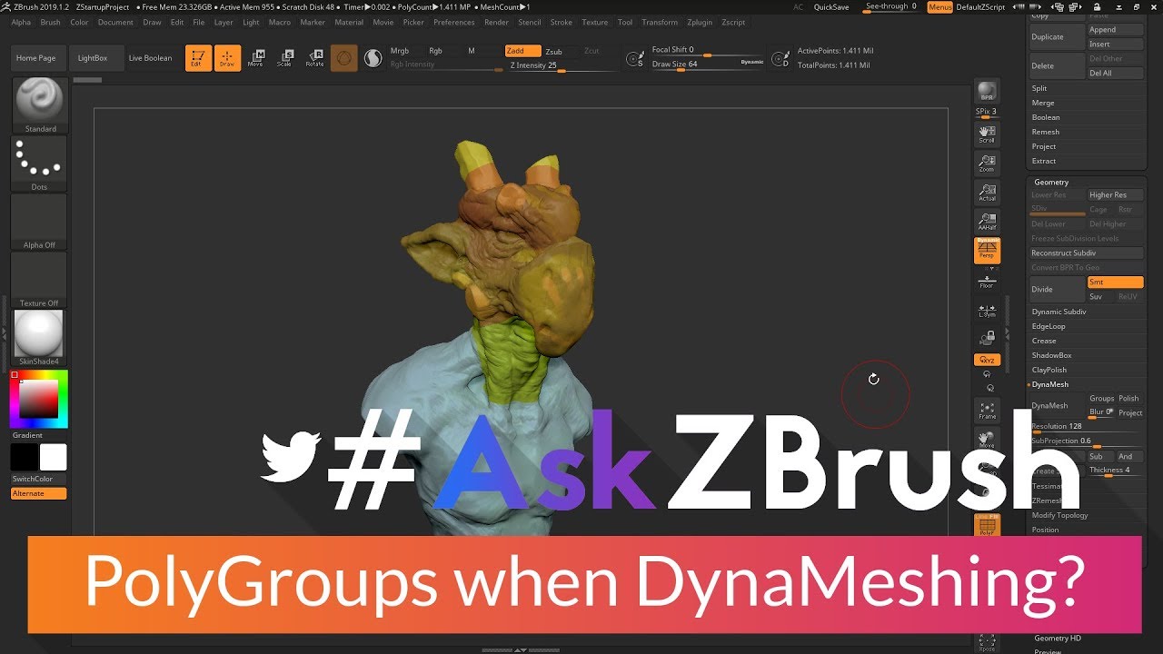Select the Rotate tool
This screenshot has width=1163, height=654.
click(x=314, y=58)
